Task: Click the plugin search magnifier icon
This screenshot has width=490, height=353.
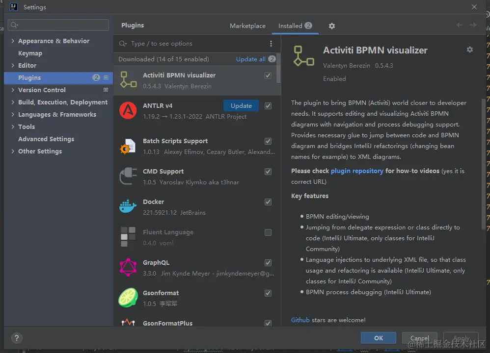Action: [123, 44]
